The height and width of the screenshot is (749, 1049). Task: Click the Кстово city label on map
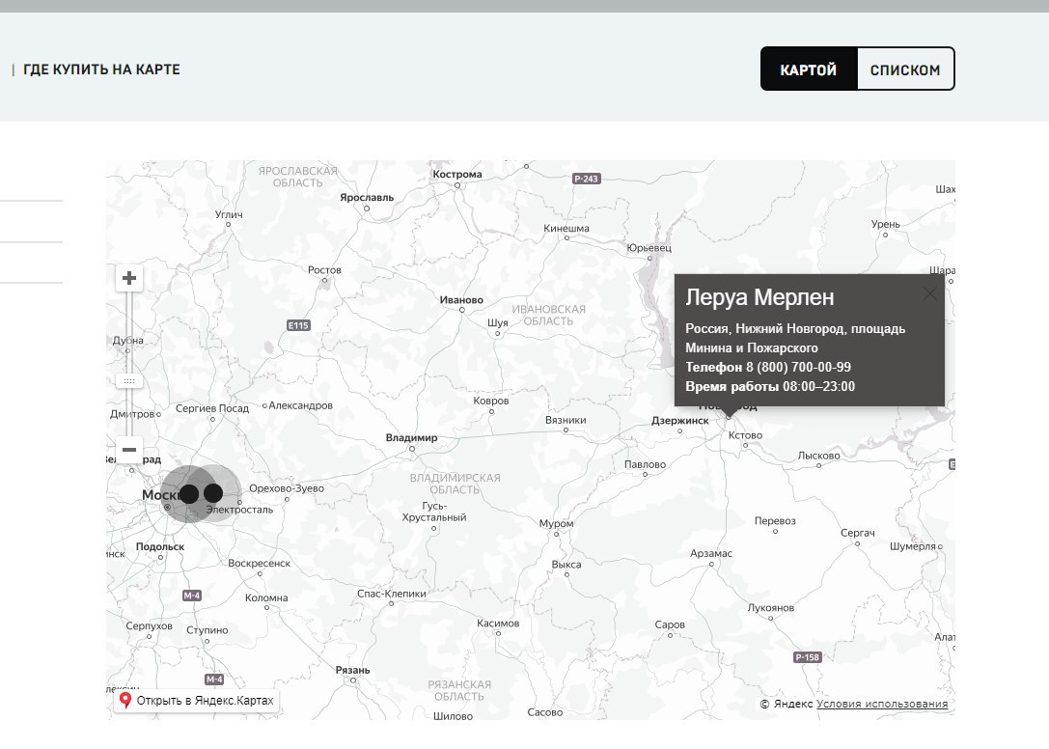pos(745,435)
